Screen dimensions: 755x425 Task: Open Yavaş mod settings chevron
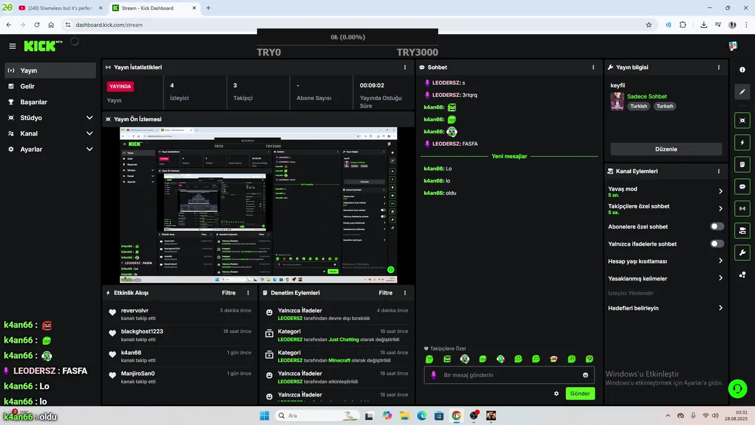(720, 191)
